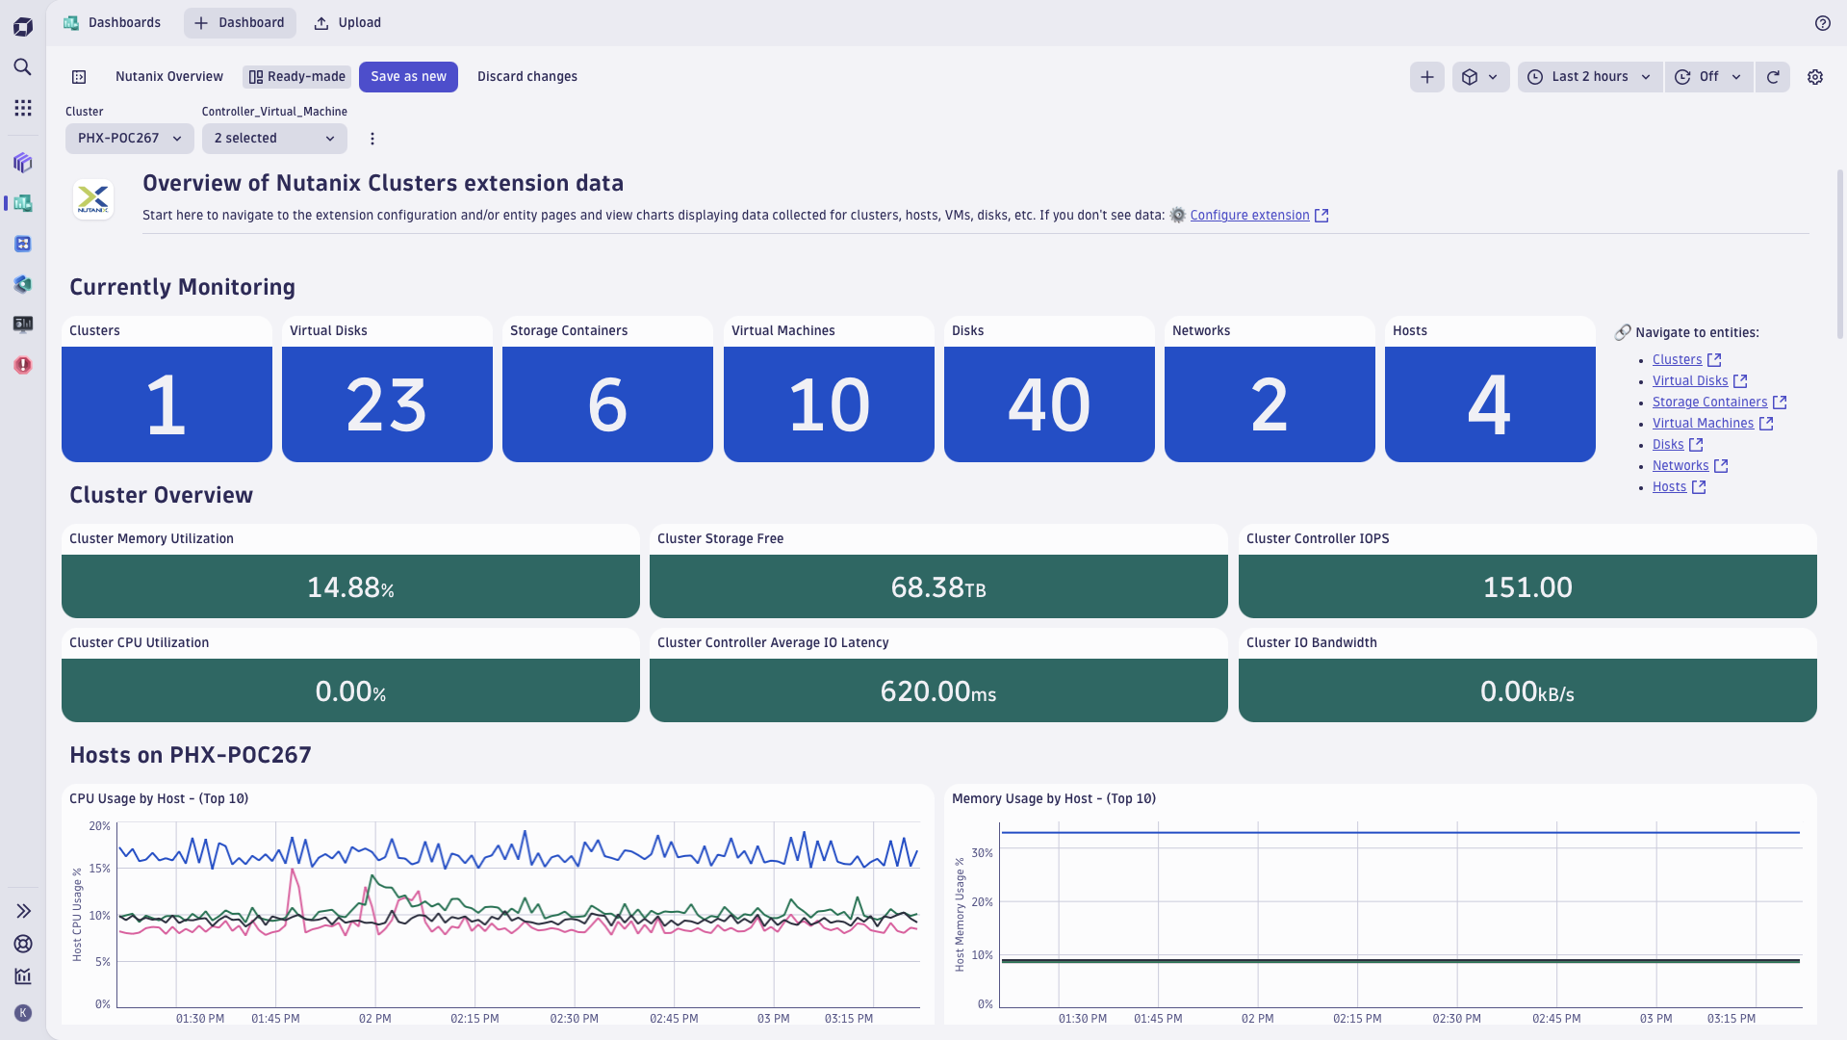The height and width of the screenshot is (1040, 1847).
Task: Open the Storage Containers entity link
Action: (1709, 403)
